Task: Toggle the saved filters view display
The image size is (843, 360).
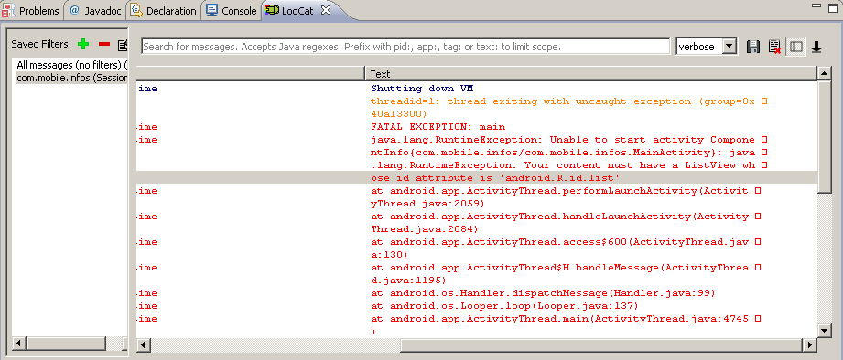Action: click(x=796, y=47)
